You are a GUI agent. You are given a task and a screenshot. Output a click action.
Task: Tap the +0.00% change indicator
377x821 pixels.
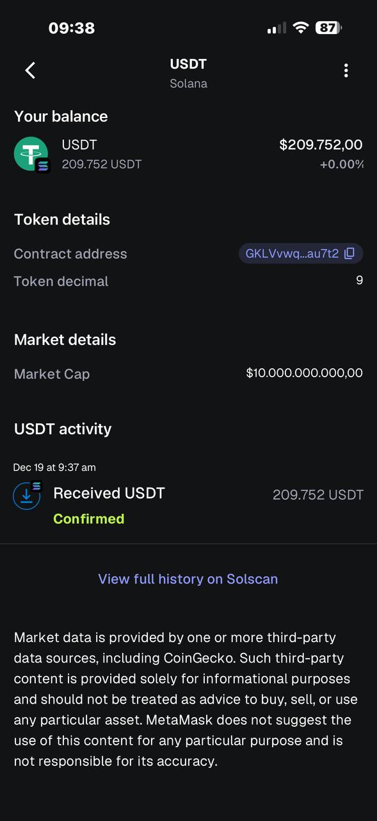[x=342, y=165]
